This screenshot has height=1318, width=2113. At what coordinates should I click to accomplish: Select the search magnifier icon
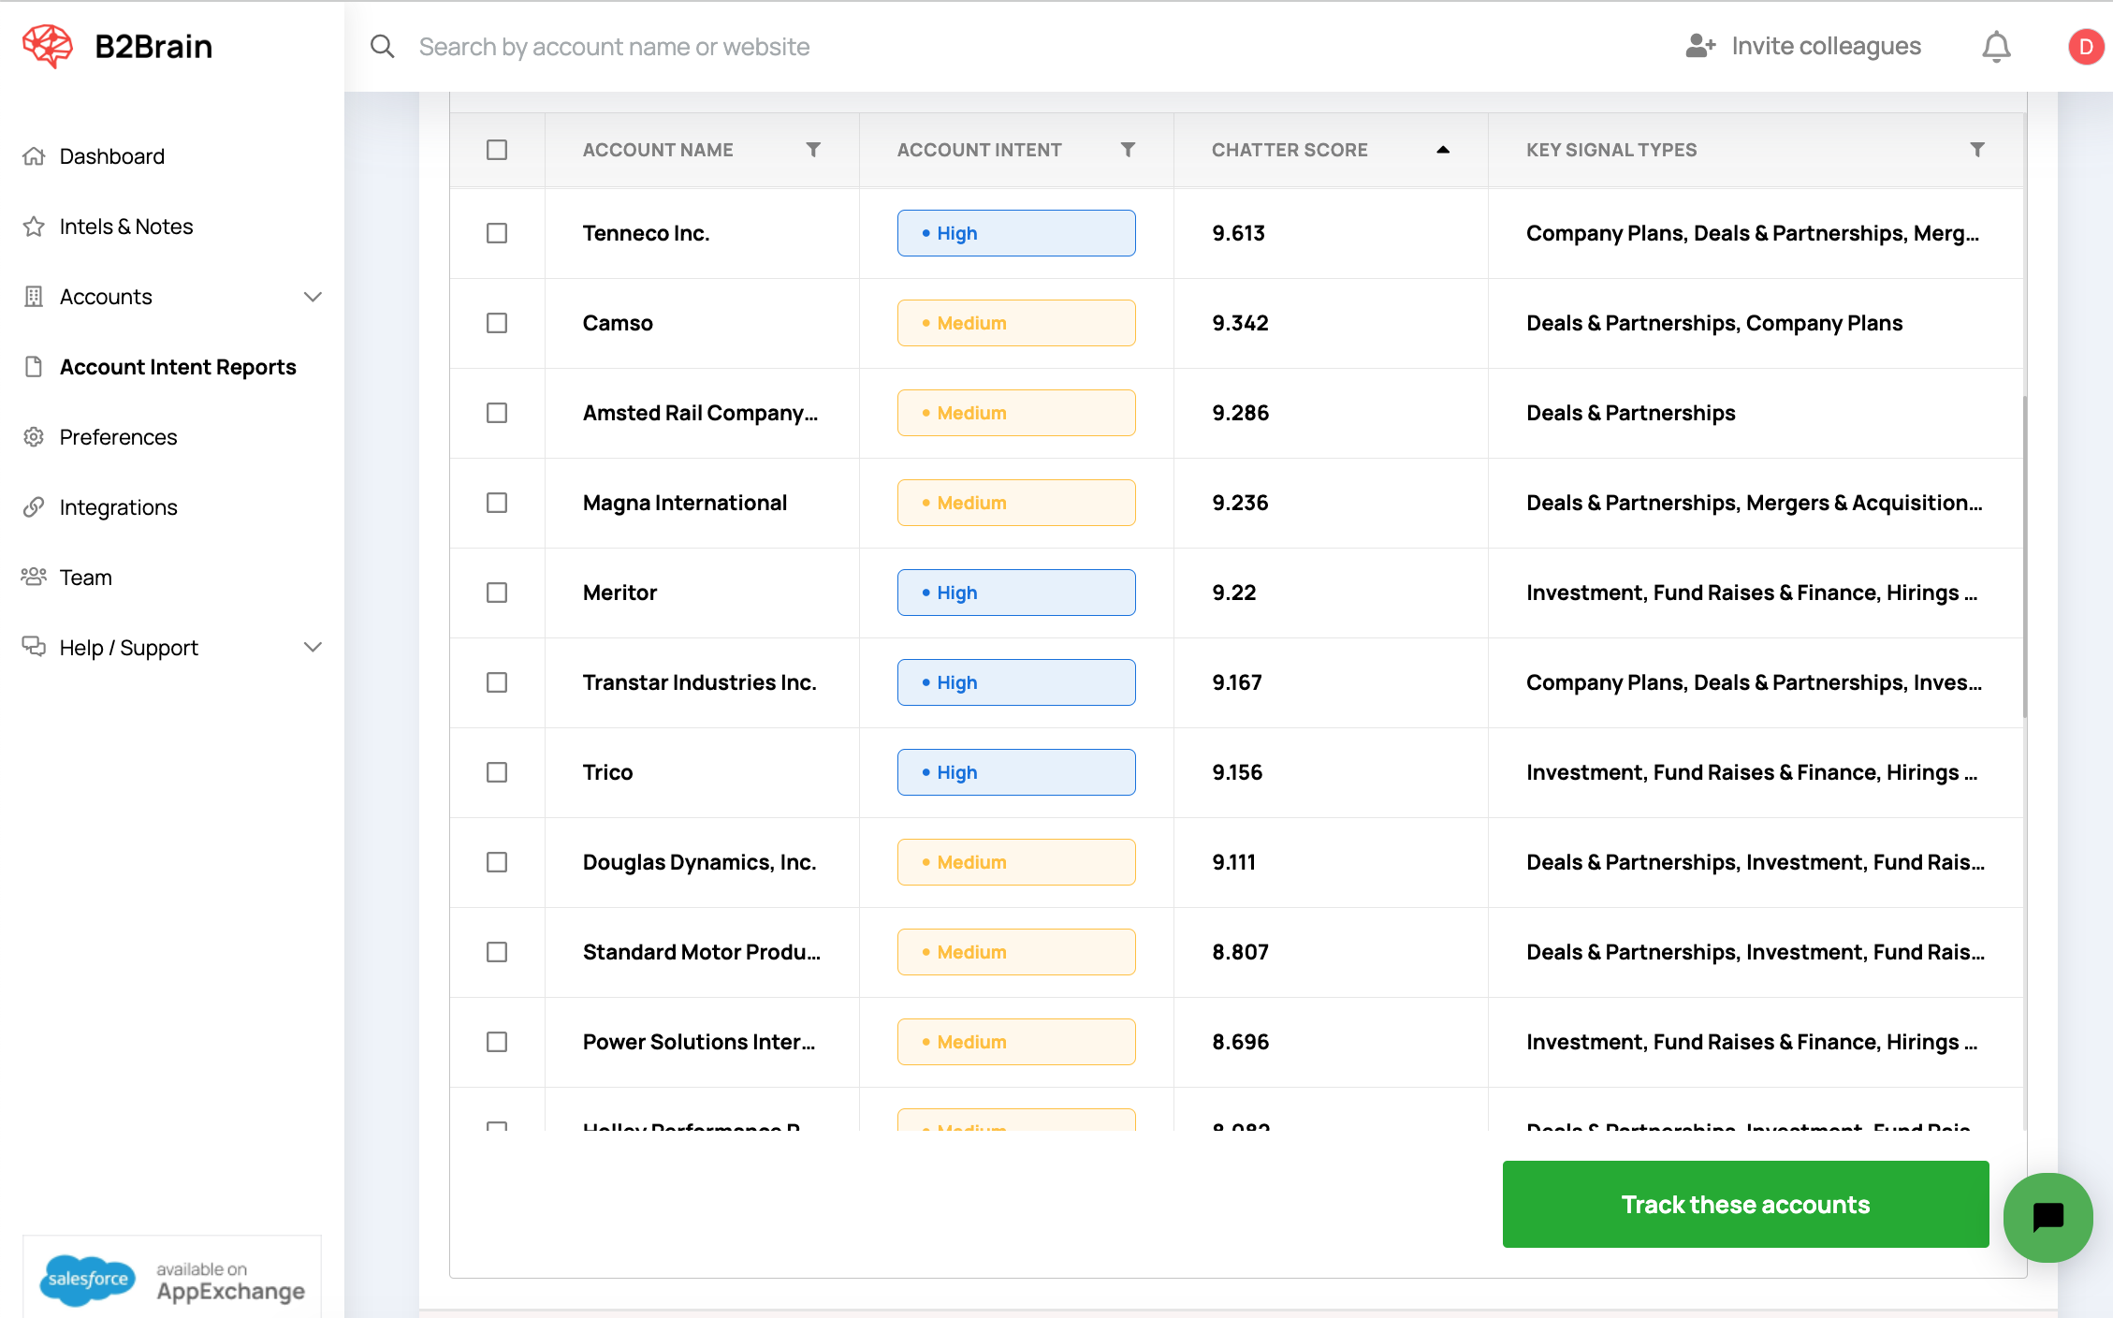pos(382,46)
